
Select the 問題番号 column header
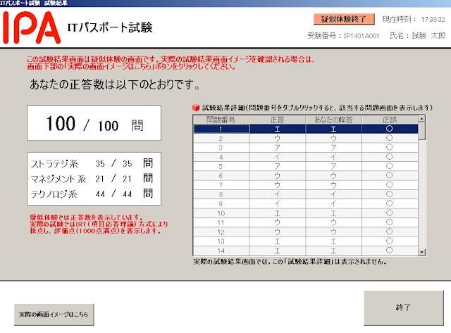(x=221, y=120)
